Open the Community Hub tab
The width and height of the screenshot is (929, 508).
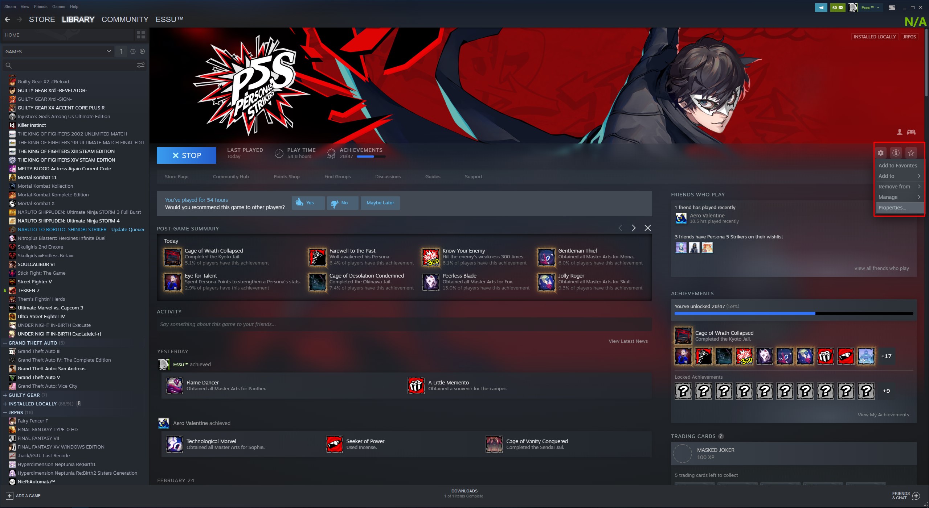[x=231, y=177]
